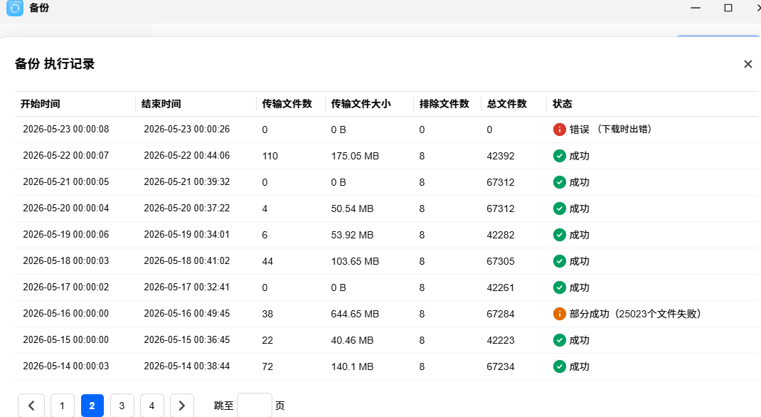Click transferred file count 110

270,156
